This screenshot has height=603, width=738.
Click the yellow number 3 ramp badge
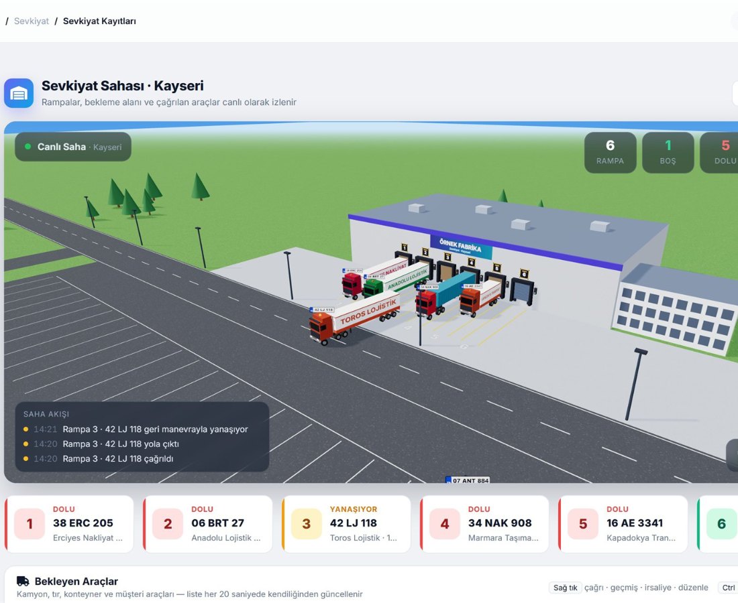pos(307,523)
